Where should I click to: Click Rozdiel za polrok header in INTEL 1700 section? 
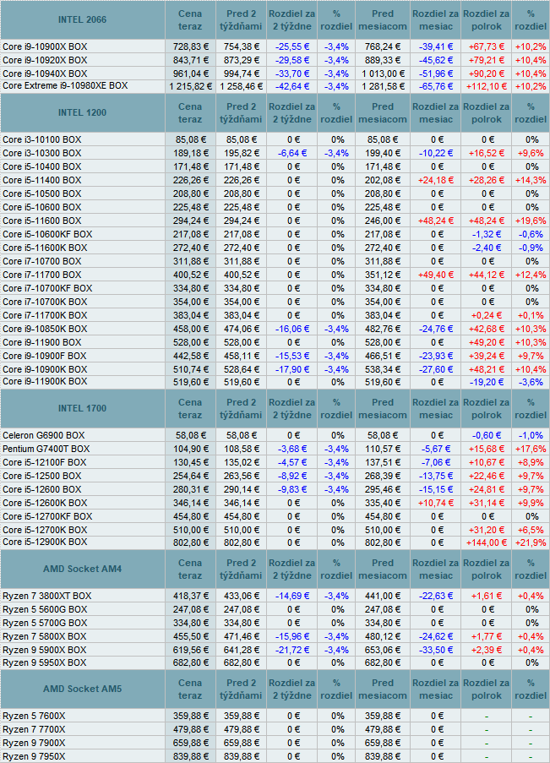point(487,409)
